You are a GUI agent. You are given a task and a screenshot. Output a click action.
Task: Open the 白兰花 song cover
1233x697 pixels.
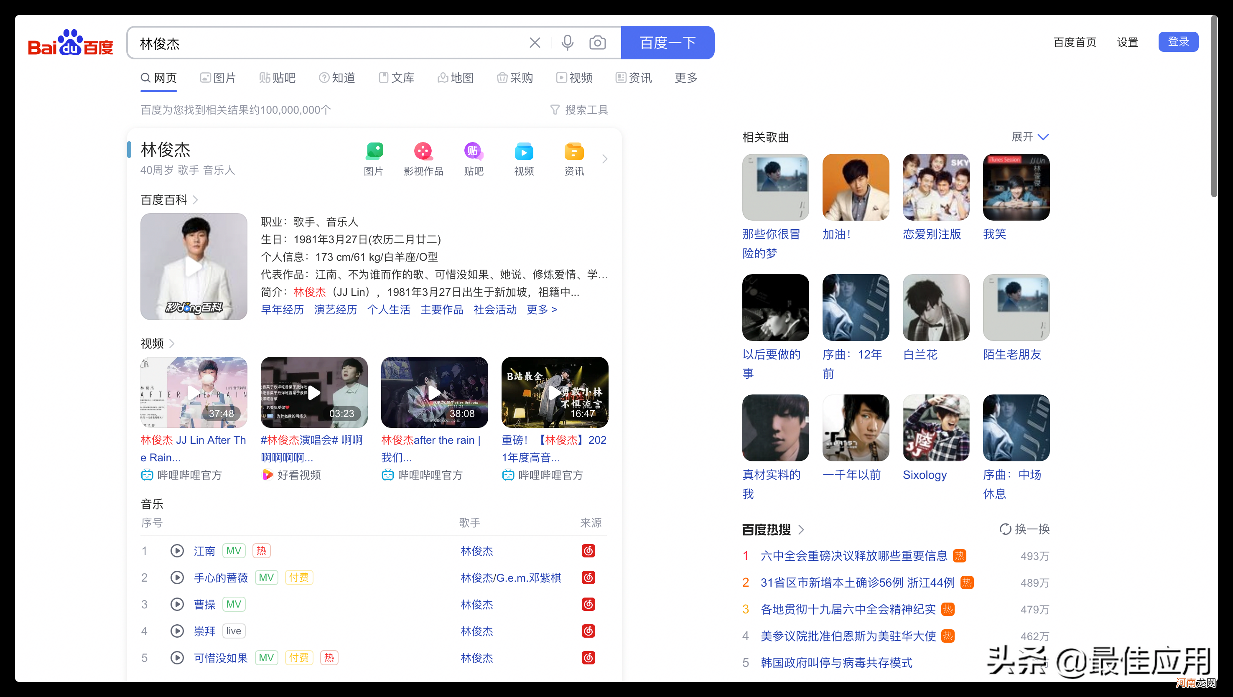(x=936, y=307)
